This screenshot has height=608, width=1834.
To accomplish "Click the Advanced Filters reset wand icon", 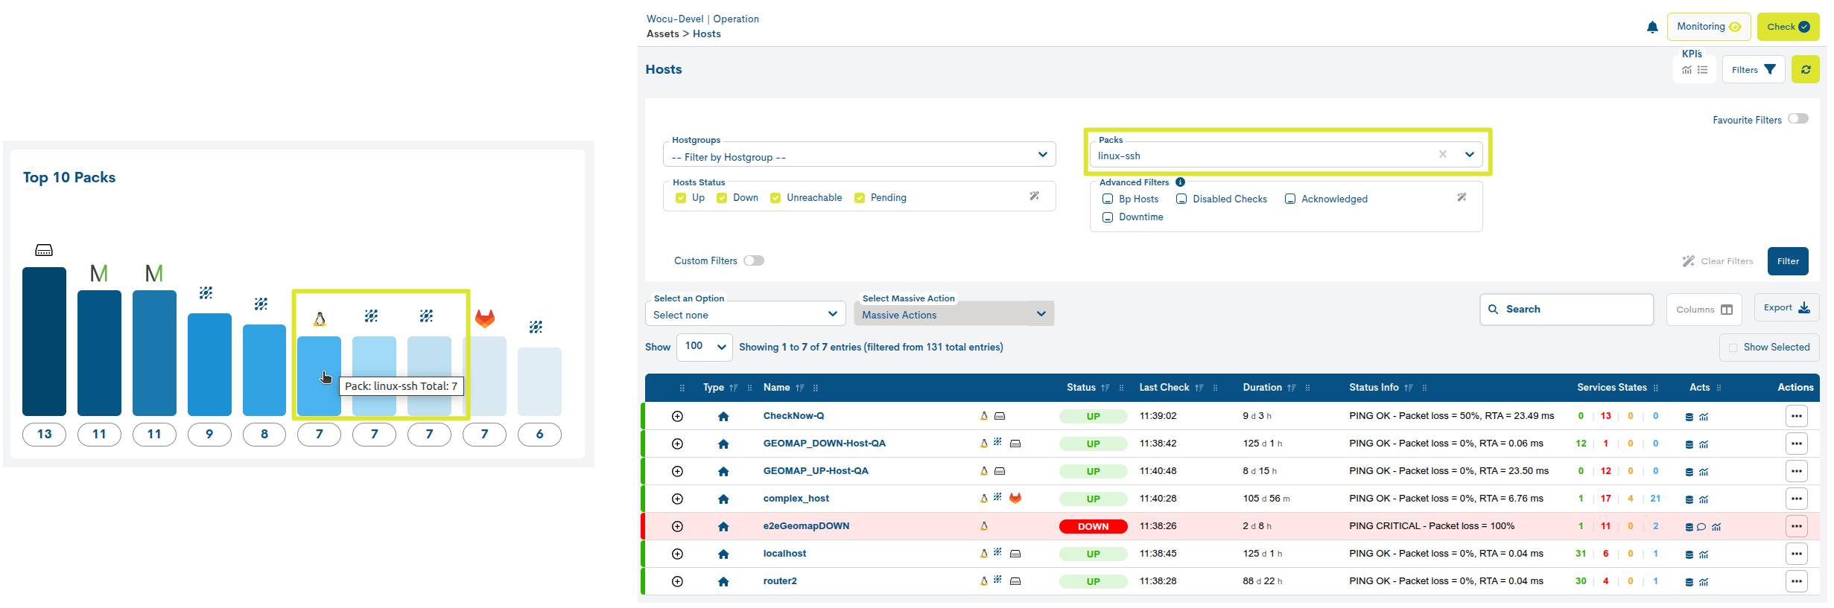I will pos(1462,197).
